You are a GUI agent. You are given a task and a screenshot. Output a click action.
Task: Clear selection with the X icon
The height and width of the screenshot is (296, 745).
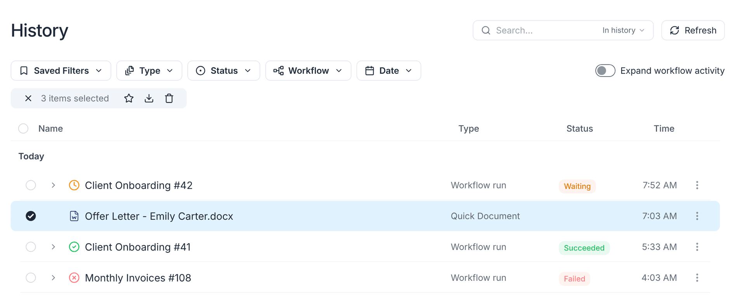tap(28, 98)
